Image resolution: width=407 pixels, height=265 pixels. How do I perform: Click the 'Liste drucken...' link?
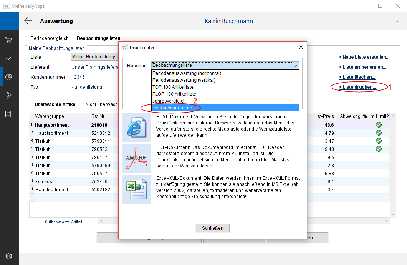(x=357, y=87)
